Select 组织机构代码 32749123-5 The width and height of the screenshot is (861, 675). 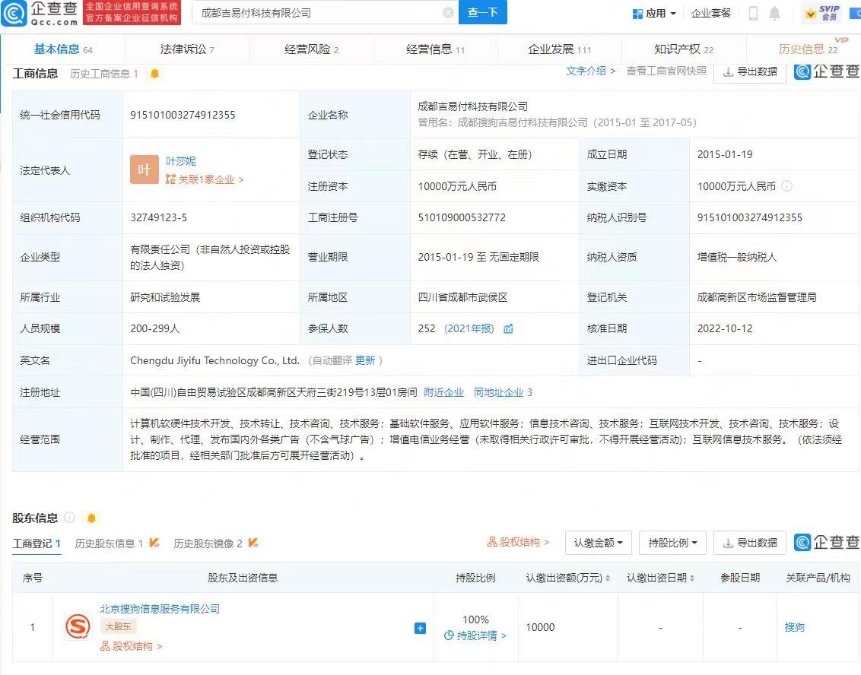[x=159, y=217]
